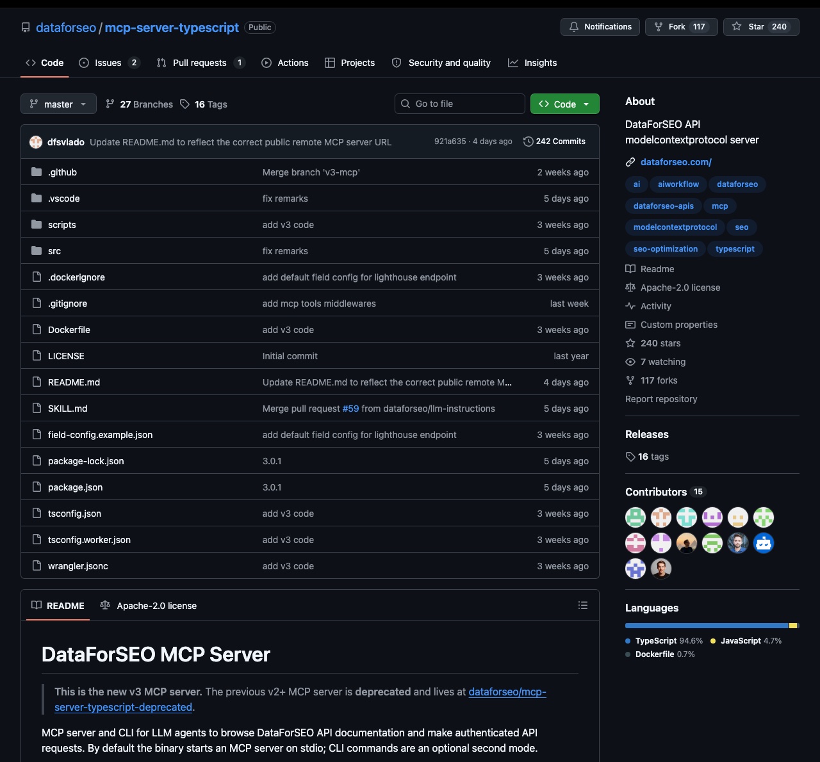Screen dimensions: 820x762
Task: Switch to the Pull requests tab
Action: (x=201, y=63)
